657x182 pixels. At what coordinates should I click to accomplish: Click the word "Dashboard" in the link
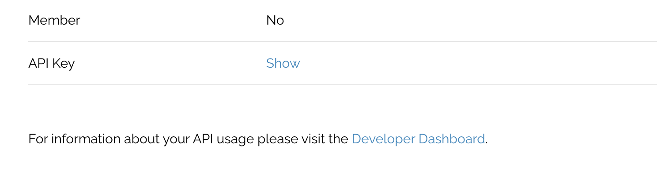pos(452,139)
